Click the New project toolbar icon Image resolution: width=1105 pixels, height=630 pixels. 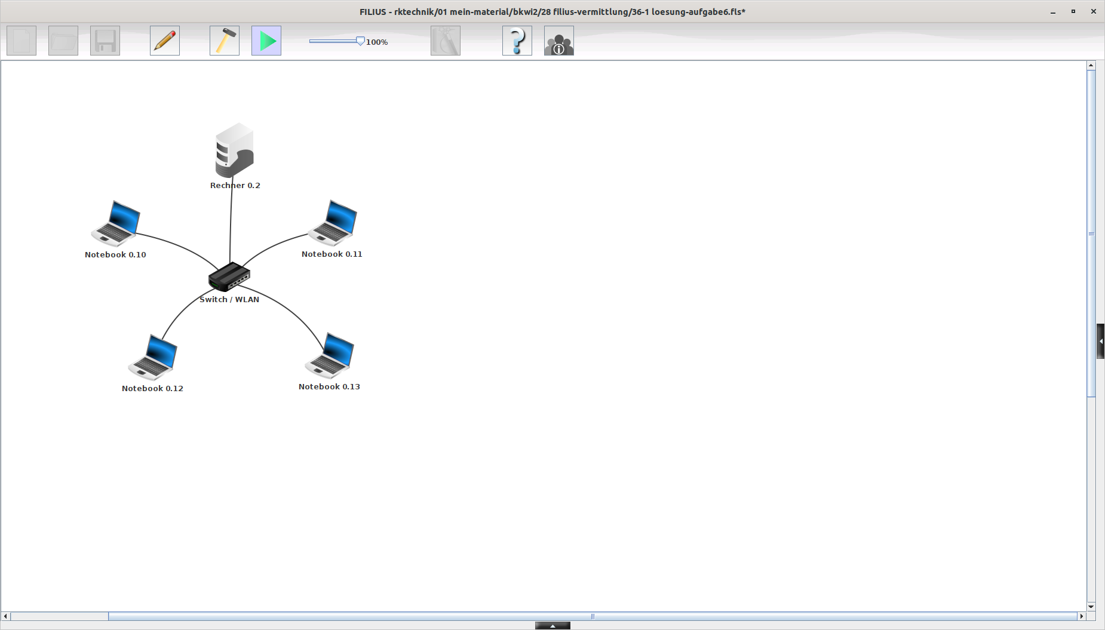click(x=22, y=41)
